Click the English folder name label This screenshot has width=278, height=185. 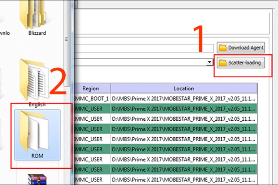pos(37,104)
